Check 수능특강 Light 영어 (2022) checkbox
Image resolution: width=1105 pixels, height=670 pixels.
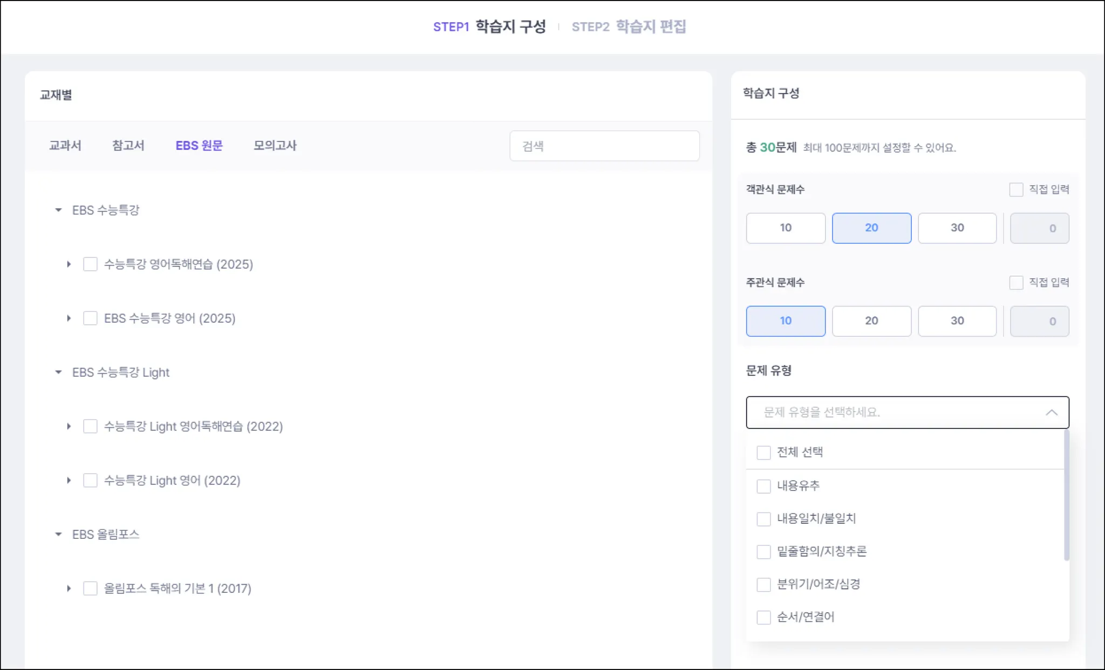90,481
